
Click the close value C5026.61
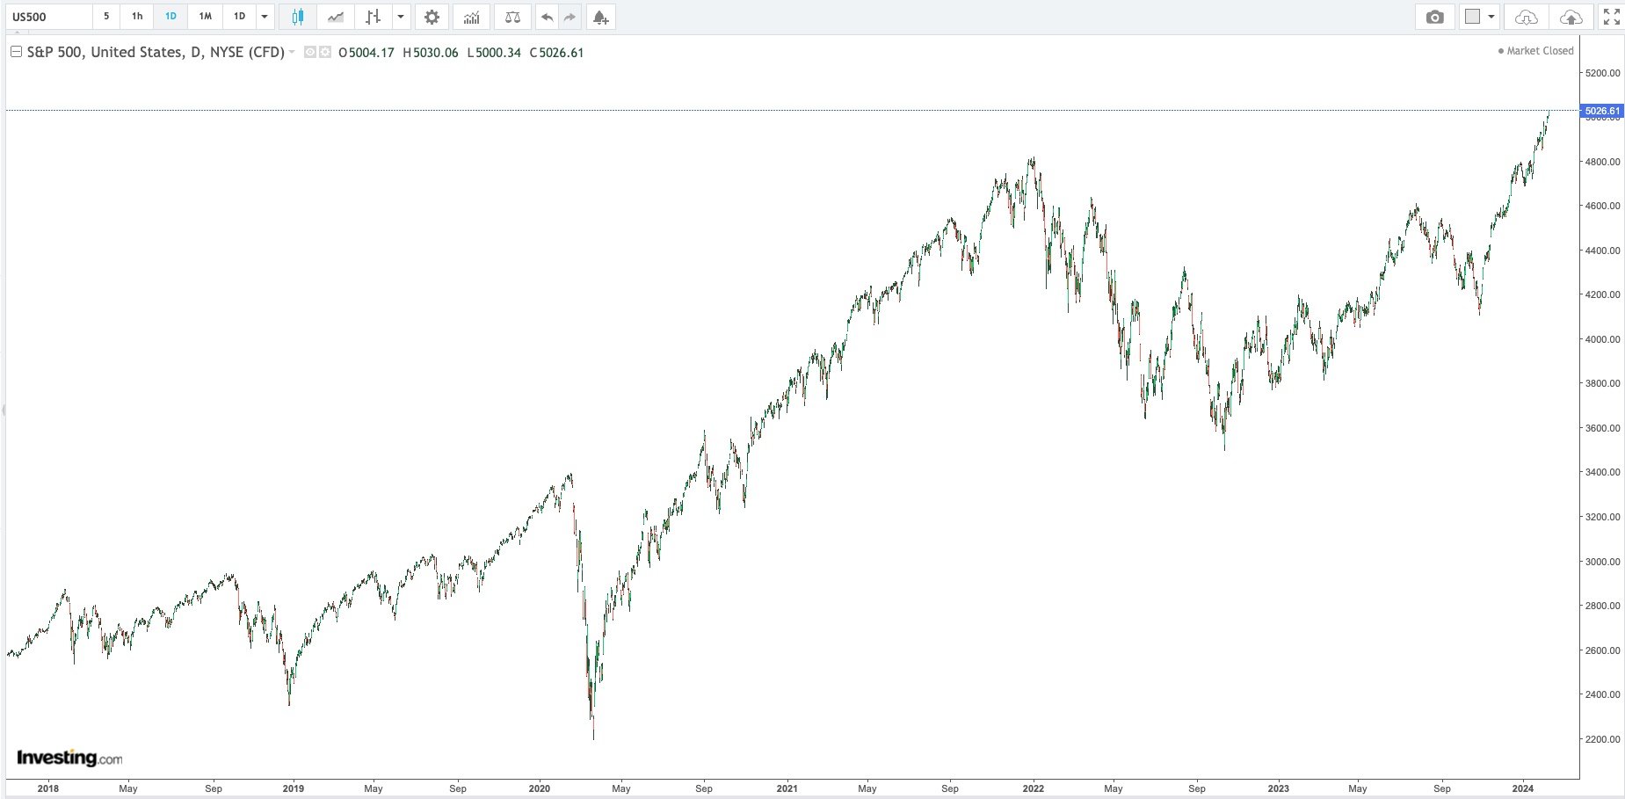click(557, 53)
